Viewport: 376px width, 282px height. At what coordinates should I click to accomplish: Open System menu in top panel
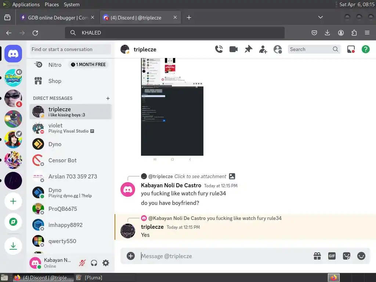point(72,4)
